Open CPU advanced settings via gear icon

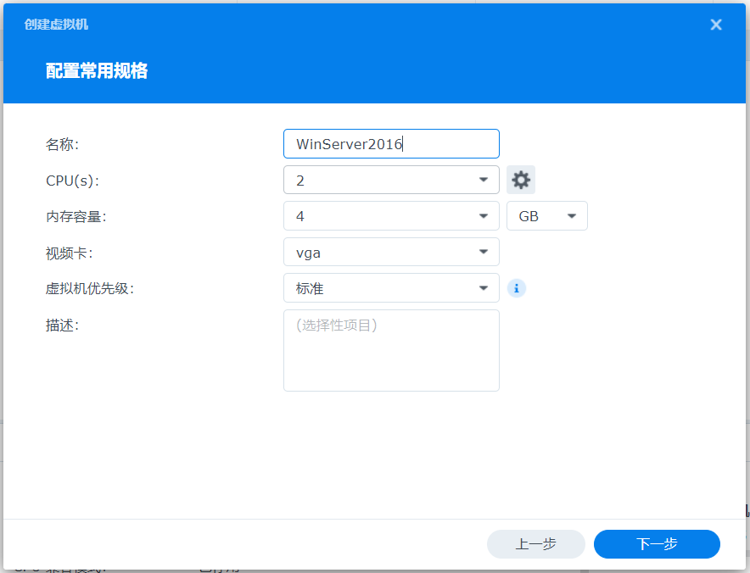pyautogui.click(x=520, y=180)
